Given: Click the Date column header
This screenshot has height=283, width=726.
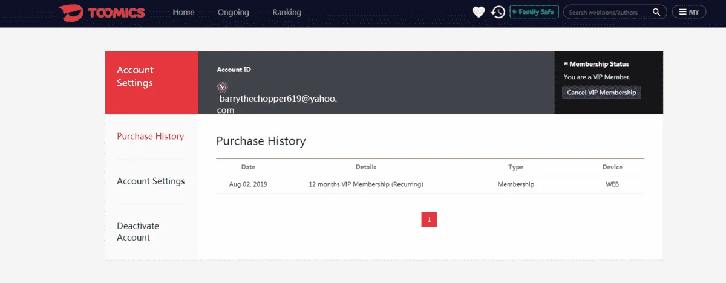Looking at the screenshot, I should [248, 167].
